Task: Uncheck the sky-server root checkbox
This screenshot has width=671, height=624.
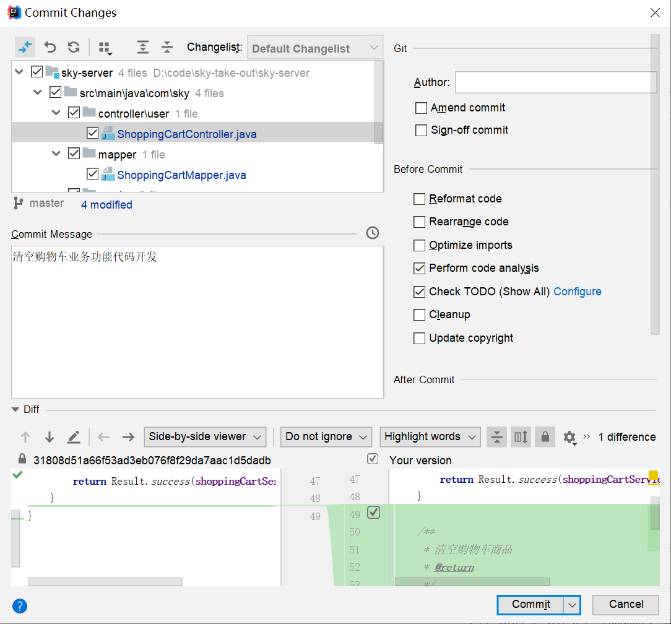Action: click(x=37, y=71)
